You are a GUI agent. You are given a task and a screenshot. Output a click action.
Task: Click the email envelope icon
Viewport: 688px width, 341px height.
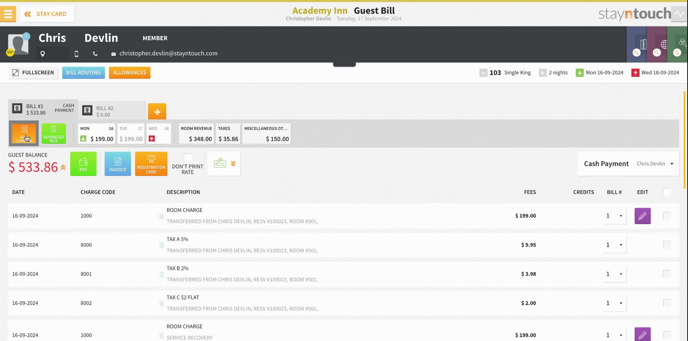[113, 54]
